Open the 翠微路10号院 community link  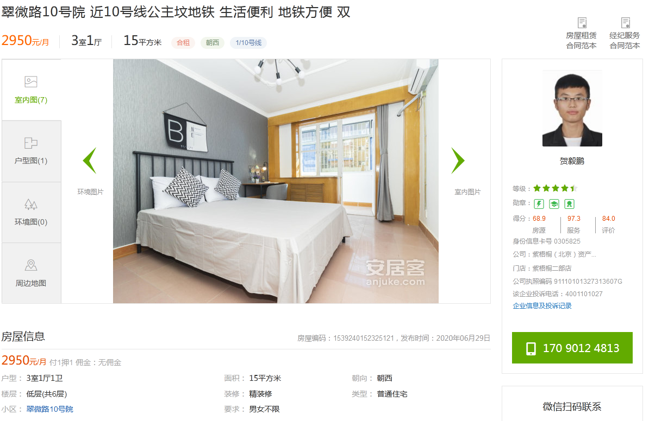49,409
